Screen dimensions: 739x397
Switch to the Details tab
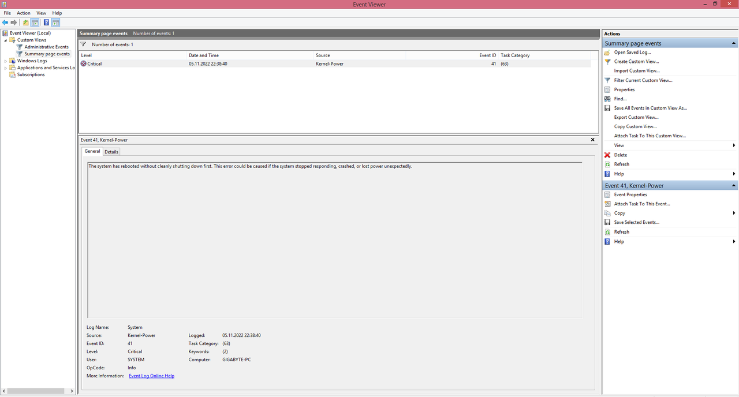(111, 152)
